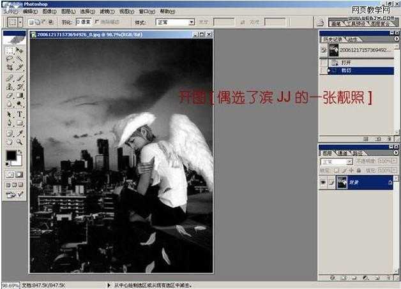401x289 pixels.
Task: Open status bar info arrow
Action: point(109,285)
